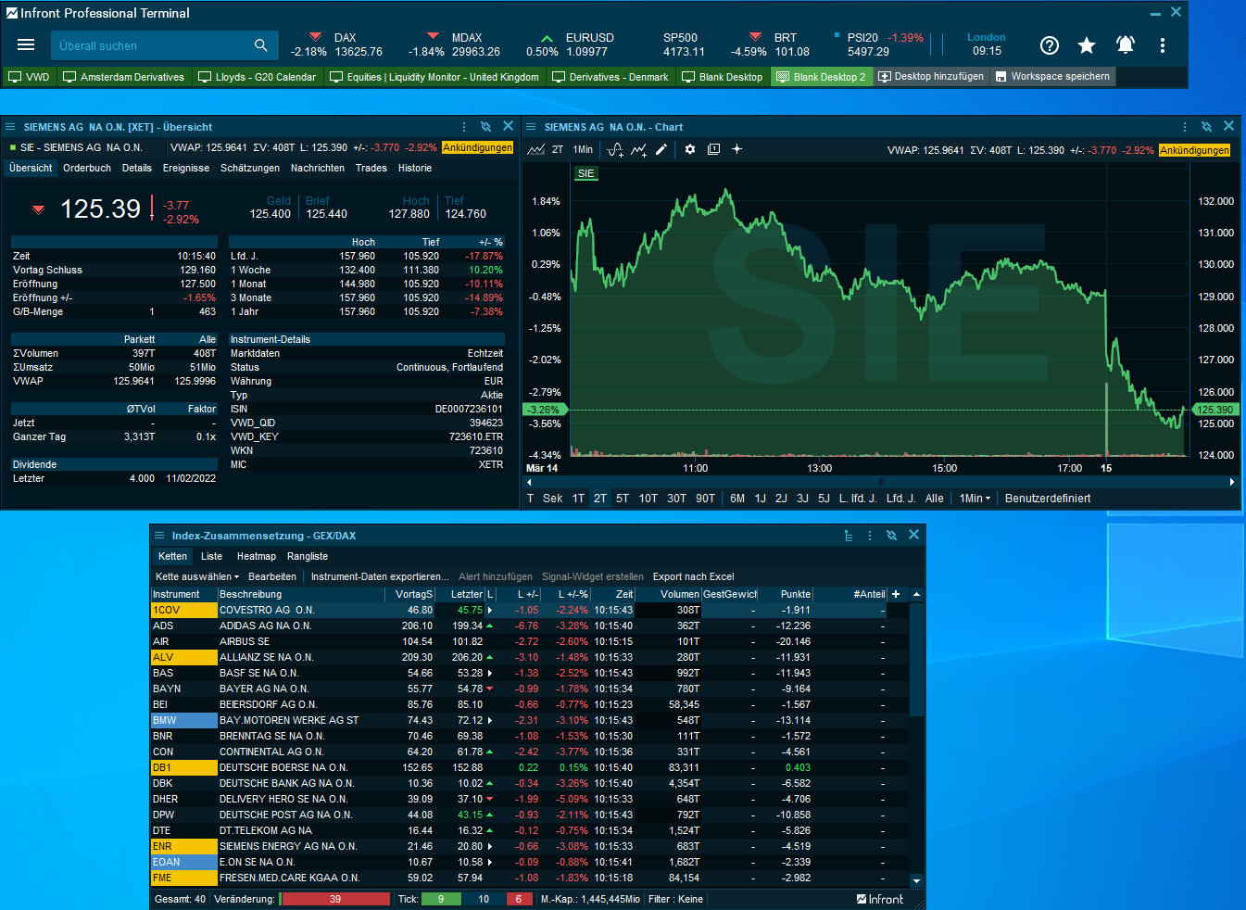Select the 5T chart time range

pos(623,499)
